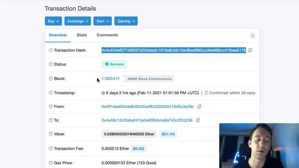Switch to the State tab

(82, 35)
